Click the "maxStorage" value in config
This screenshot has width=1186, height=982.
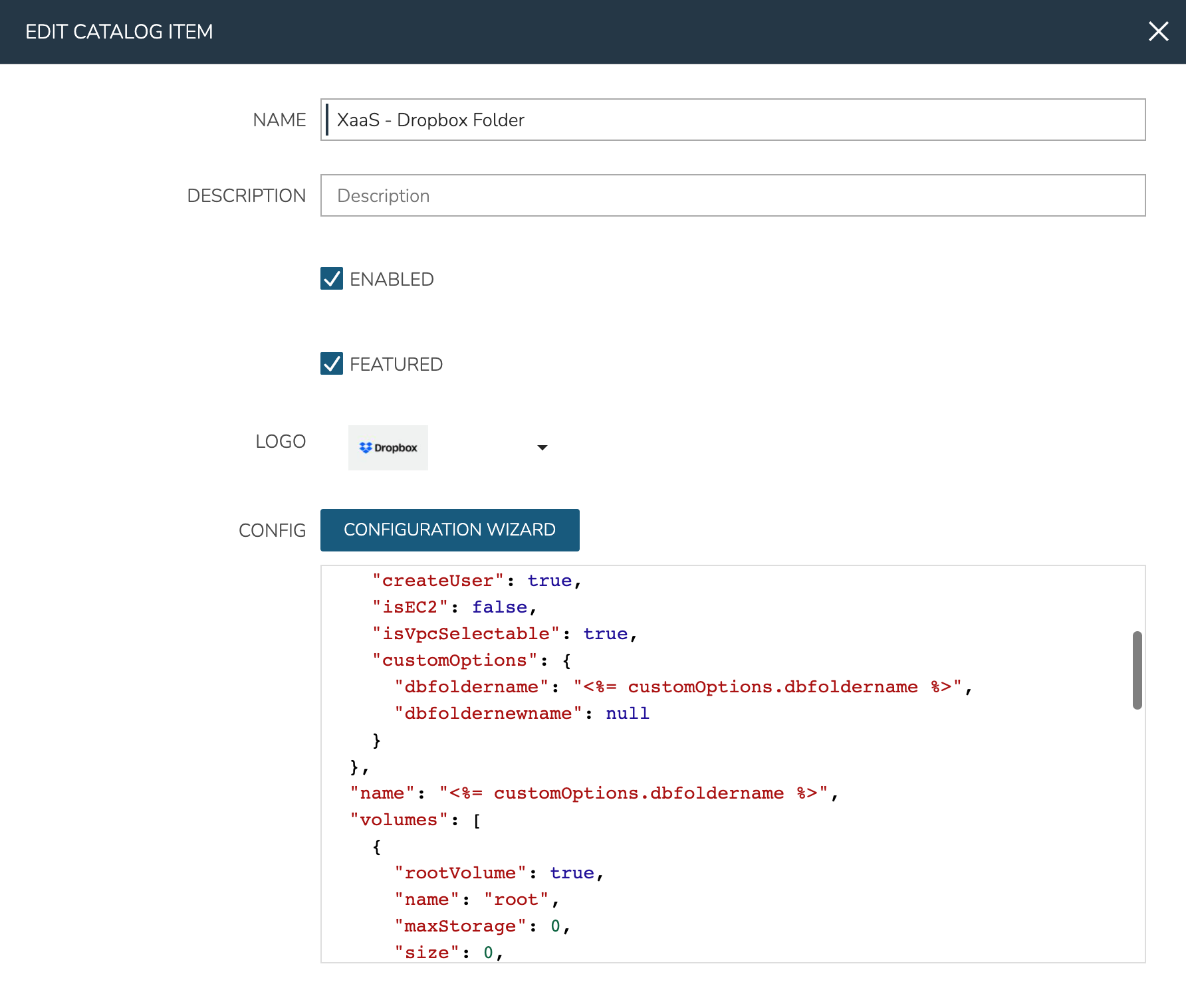point(555,926)
